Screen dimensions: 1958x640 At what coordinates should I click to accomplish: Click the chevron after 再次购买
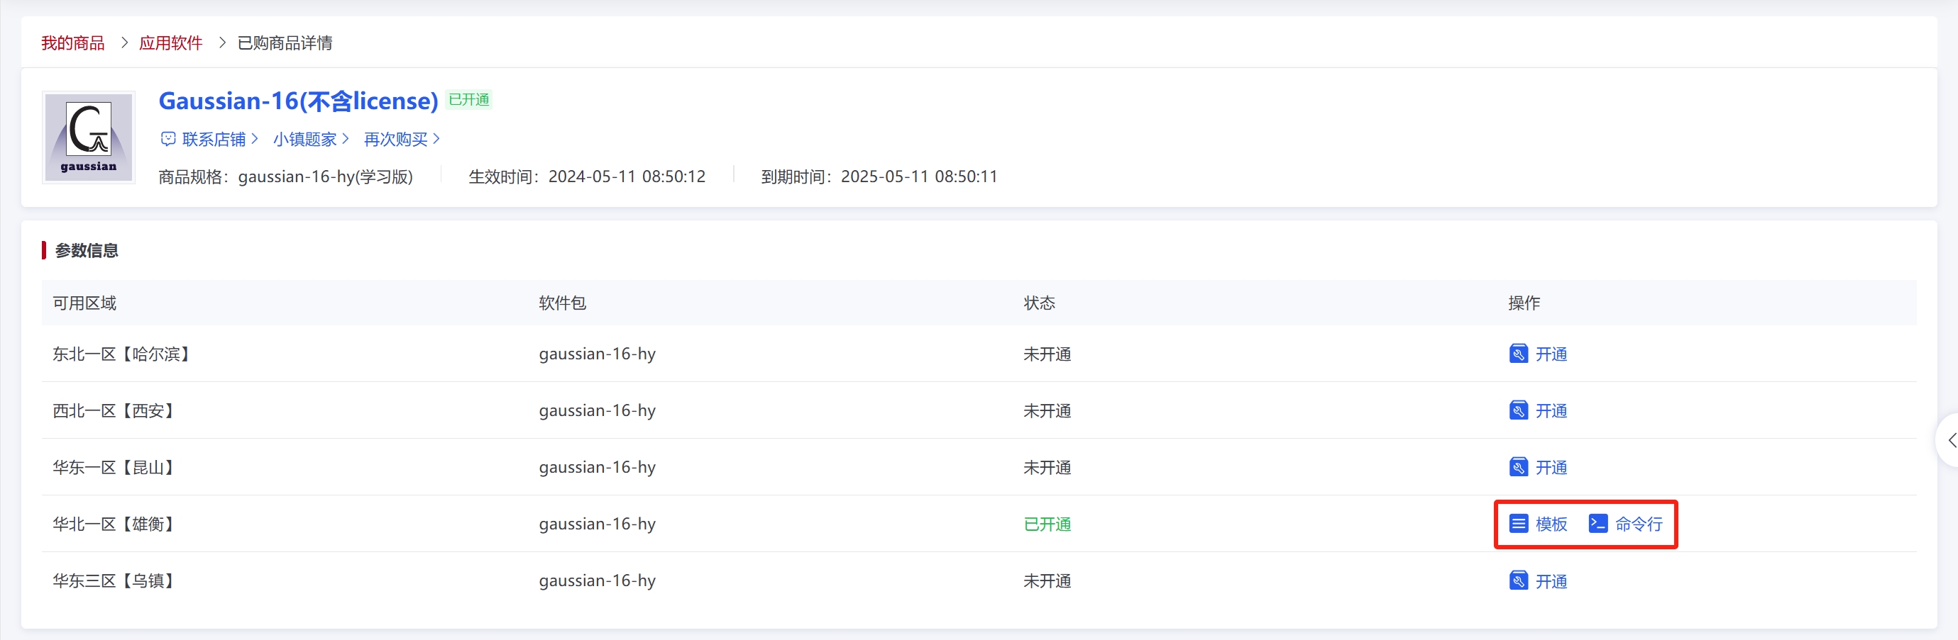[436, 139]
